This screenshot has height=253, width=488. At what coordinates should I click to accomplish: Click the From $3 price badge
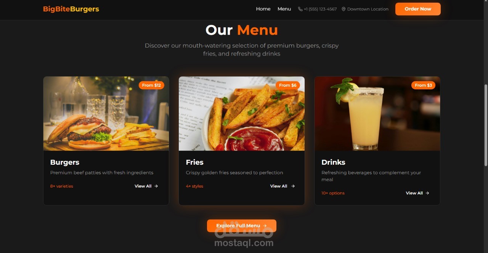(x=423, y=85)
